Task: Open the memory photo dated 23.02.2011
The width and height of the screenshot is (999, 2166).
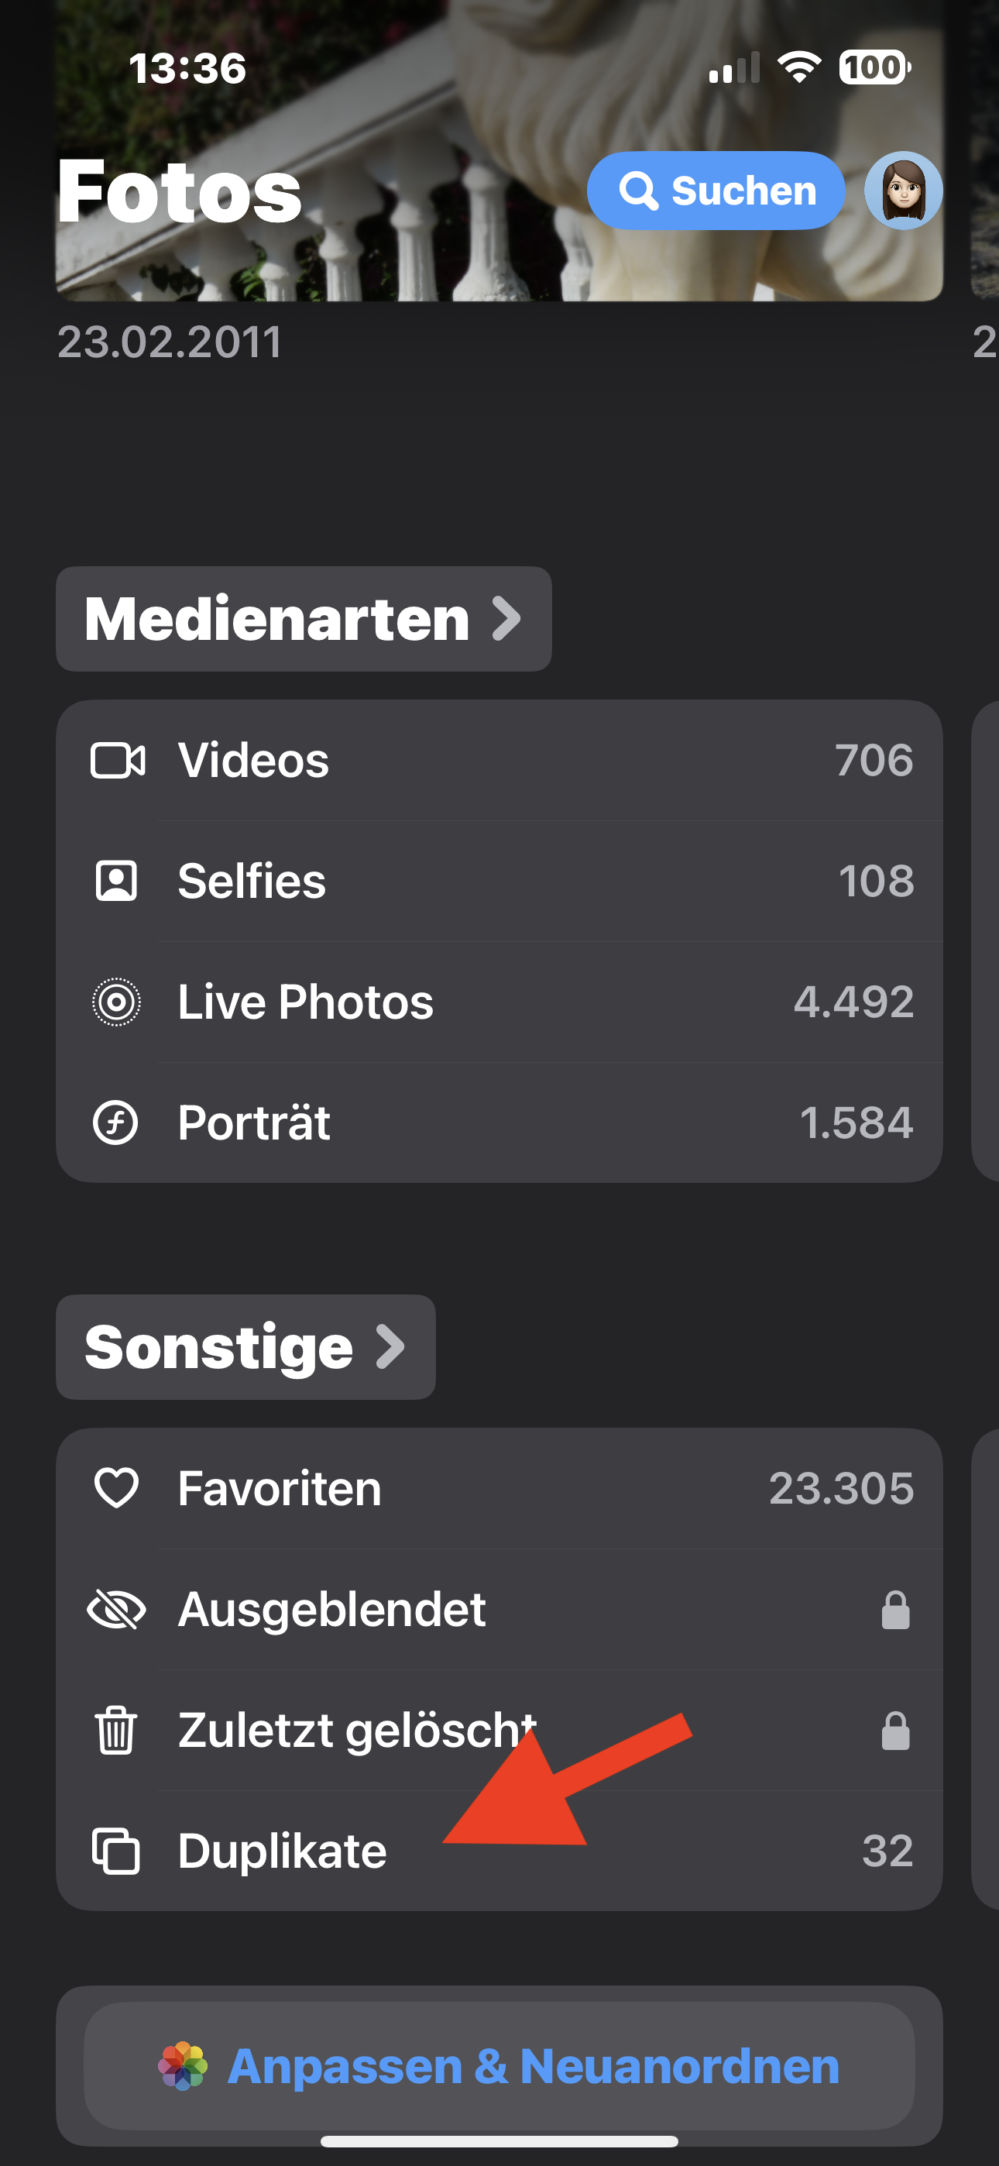Action: point(499,168)
